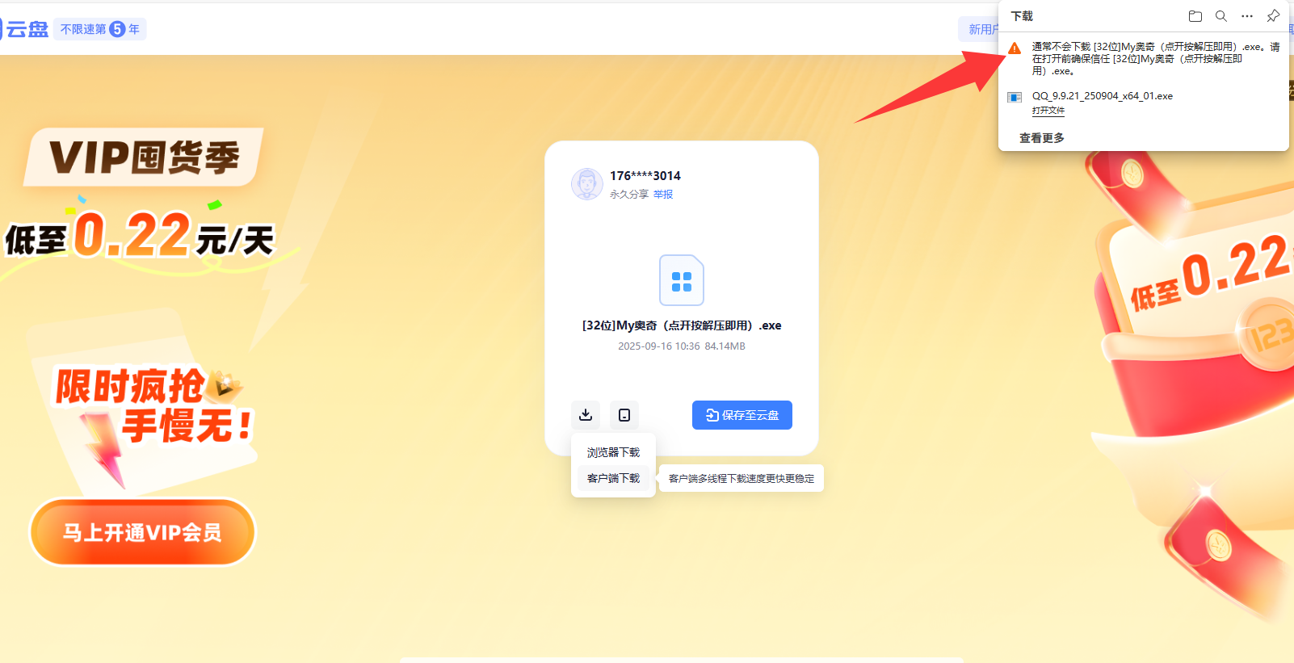Pin the downloads panel
Image resolution: width=1294 pixels, height=663 pixels.
pos(1273,16)
